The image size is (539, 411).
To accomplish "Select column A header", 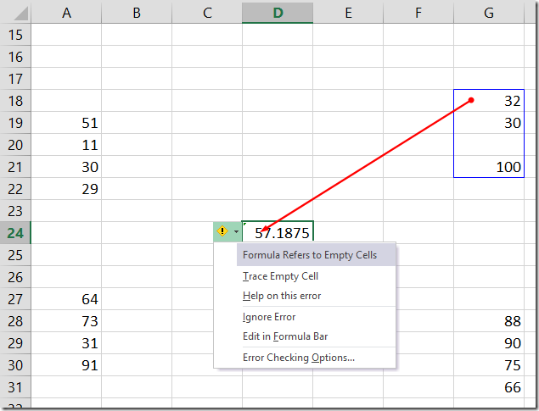I will (x=66, y=13).
